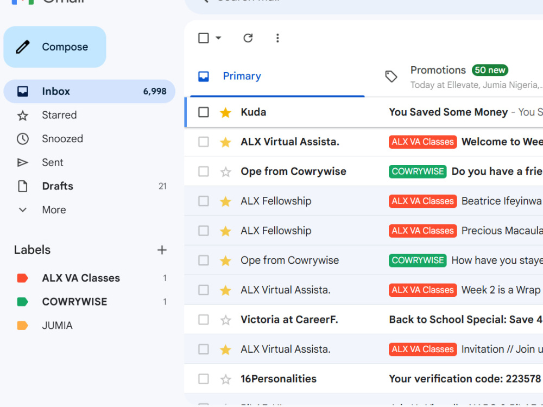Open the Starred folder
The height and width of the screenshot is (407, 543).
pos(90,115)
